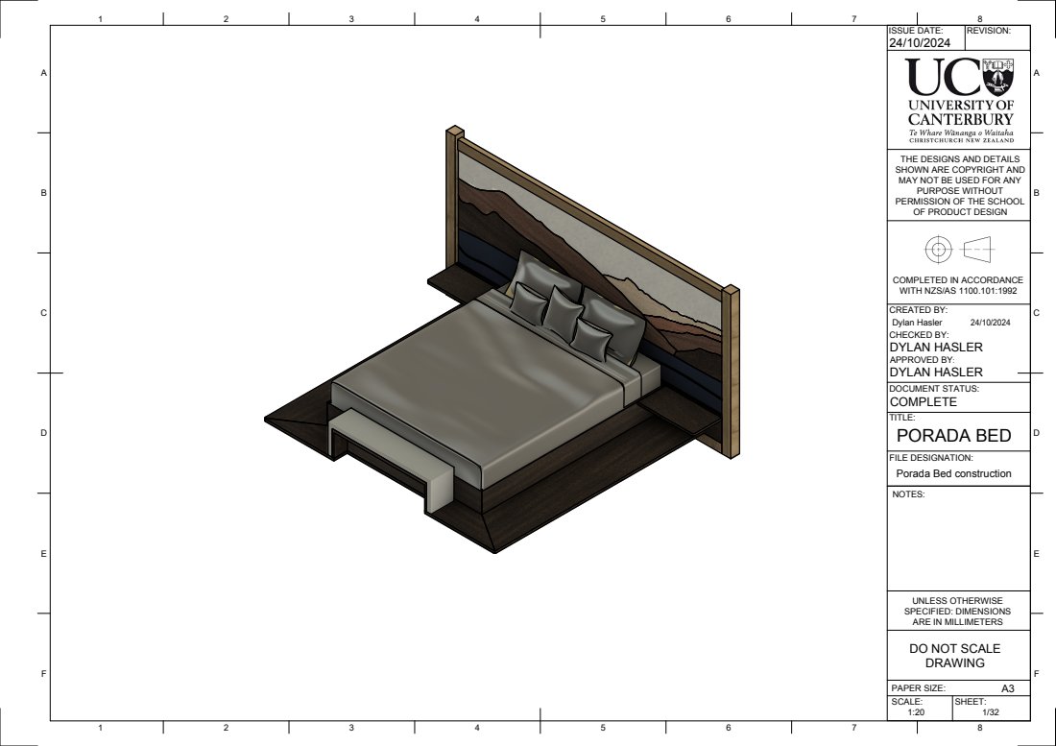Select 'CHRISTCHURCH NEW ZEALAND' text
The width and height of the screenshot is (1056, 746).
(961, 140)
